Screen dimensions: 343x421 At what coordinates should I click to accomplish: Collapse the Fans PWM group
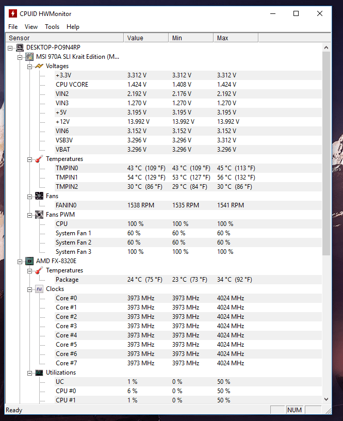point(30,215)
